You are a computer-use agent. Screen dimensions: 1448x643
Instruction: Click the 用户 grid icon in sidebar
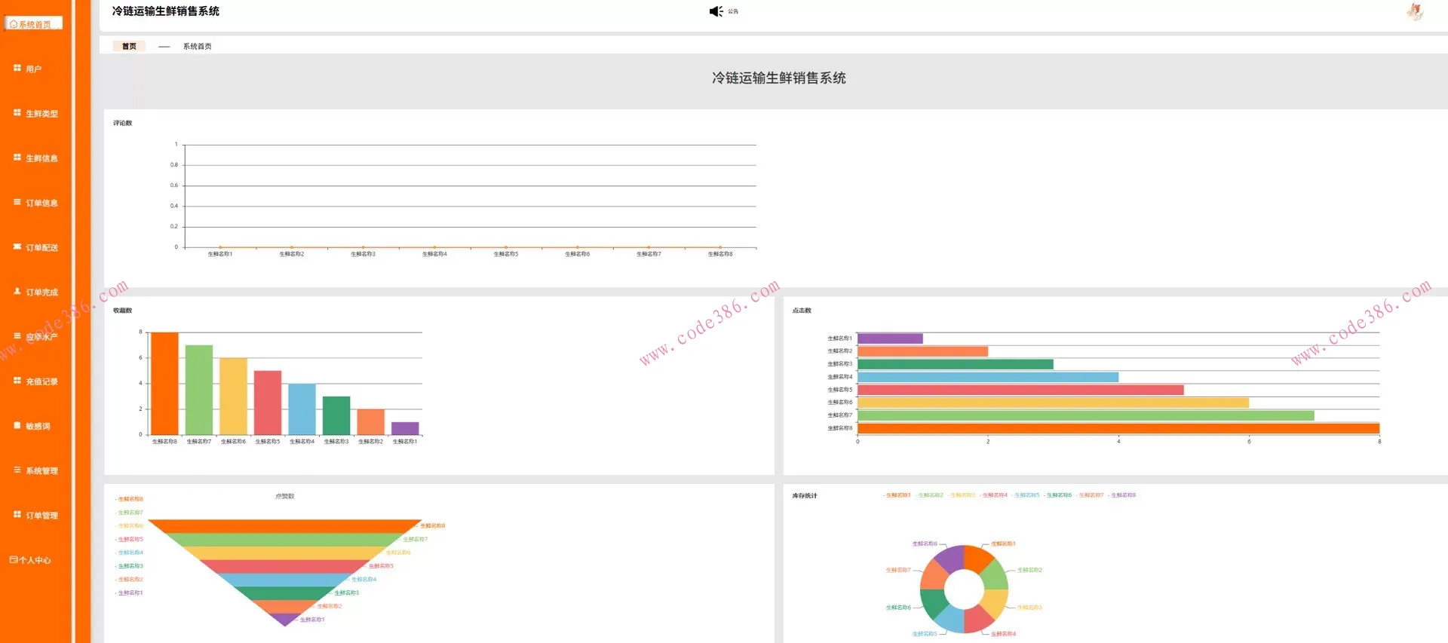click(x=17, y=69)
